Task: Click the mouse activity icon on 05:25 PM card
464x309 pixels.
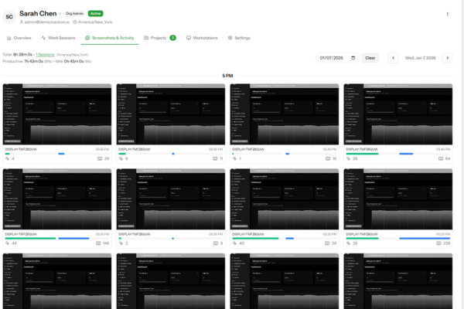Action: [234, 243]
